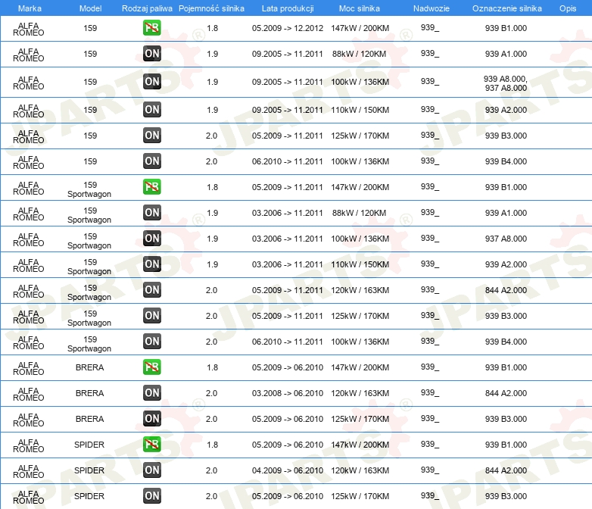Image resolution: width=592 pixels, height=509 pixels.
Task: Click the ON diesel icon for 159 1.9 88kW
Action: (x=151, y=54)
